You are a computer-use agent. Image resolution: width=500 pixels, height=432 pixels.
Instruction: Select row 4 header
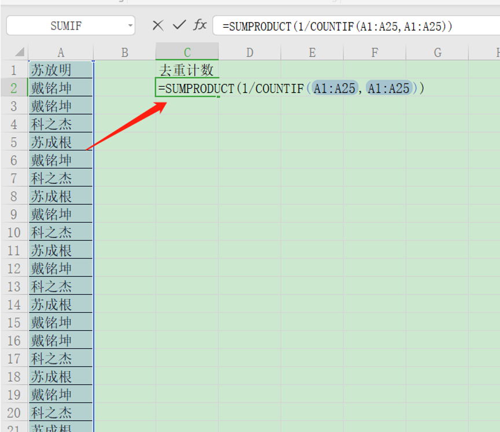point(14,124)
